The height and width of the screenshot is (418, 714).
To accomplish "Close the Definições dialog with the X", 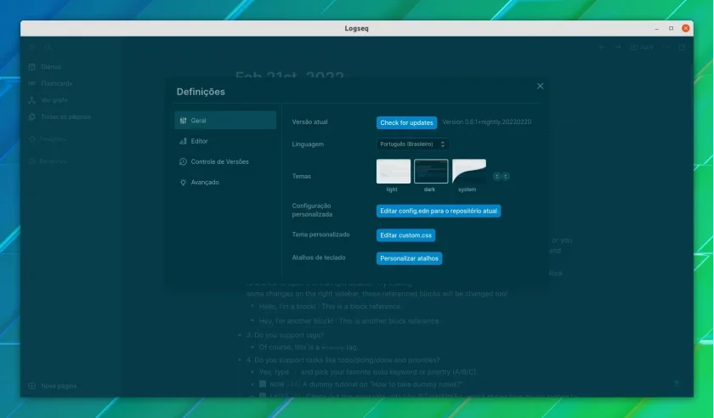I will pos(540,86).
